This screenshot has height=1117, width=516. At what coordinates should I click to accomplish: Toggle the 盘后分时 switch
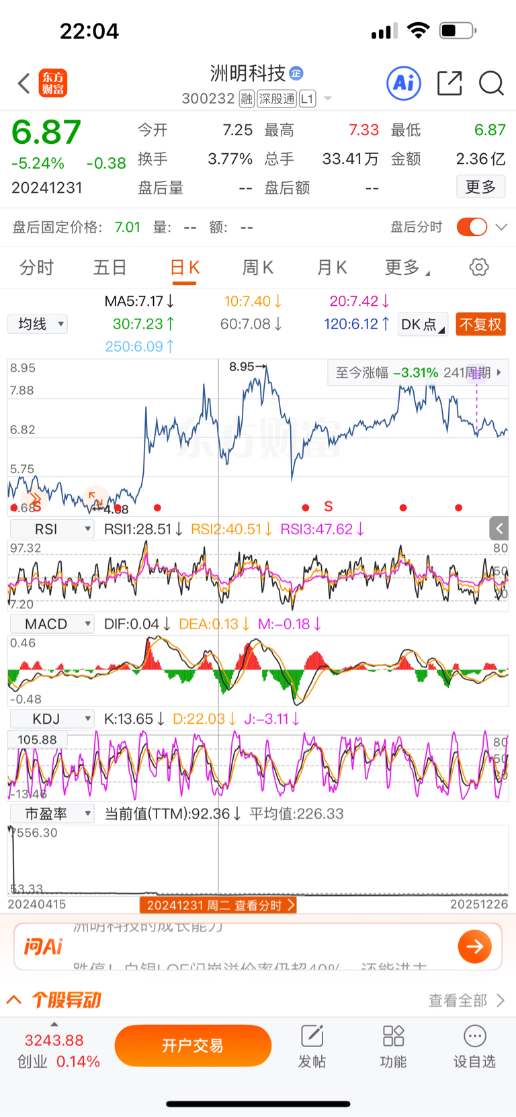click(472, 227)
